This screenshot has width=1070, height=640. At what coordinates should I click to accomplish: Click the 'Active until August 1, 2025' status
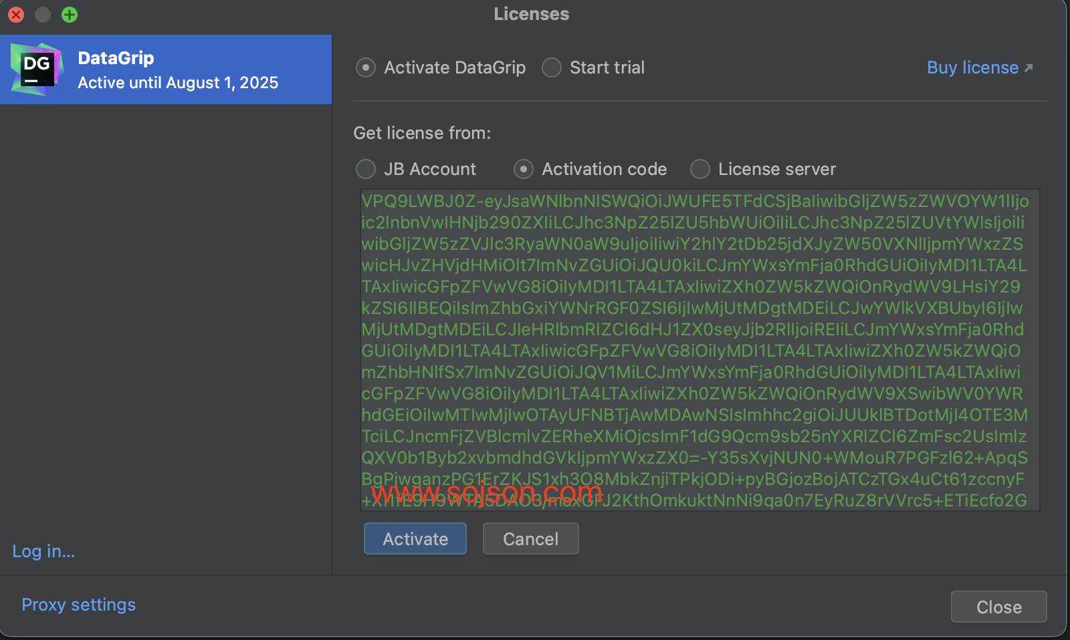[178, 83]
